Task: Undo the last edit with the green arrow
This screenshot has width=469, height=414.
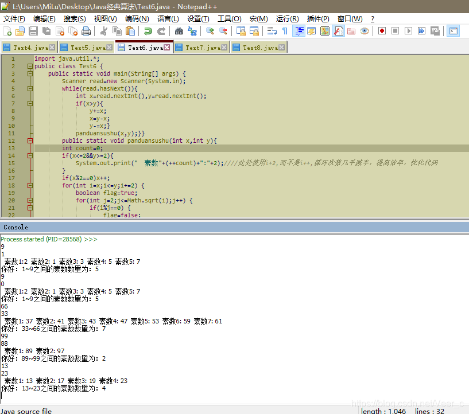Action: [x=148, y=31]
